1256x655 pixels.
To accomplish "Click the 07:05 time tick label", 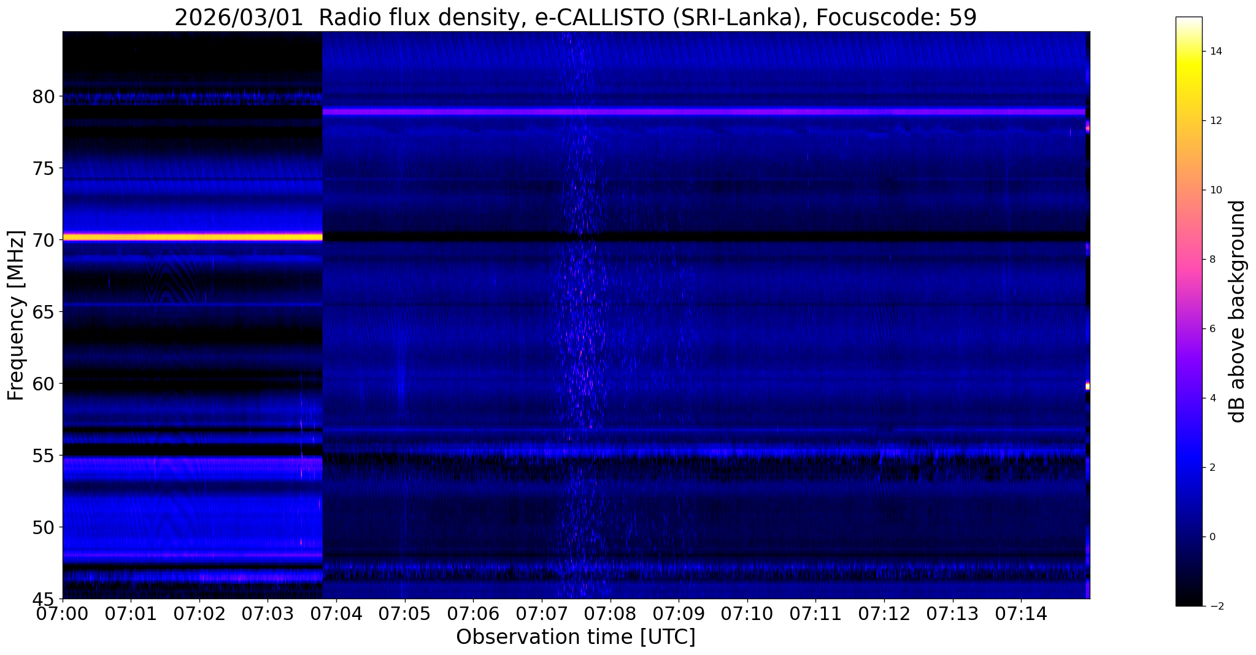I will pos(405,614).
